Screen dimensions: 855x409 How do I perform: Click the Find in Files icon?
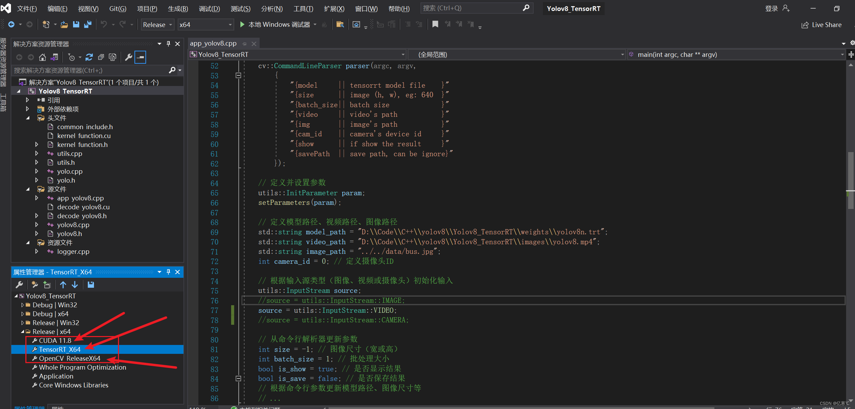(340, 24)
